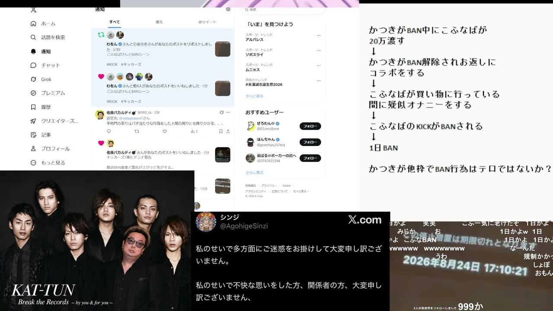Click the X logo in the sidebar
553x311 pixels.
34,10
